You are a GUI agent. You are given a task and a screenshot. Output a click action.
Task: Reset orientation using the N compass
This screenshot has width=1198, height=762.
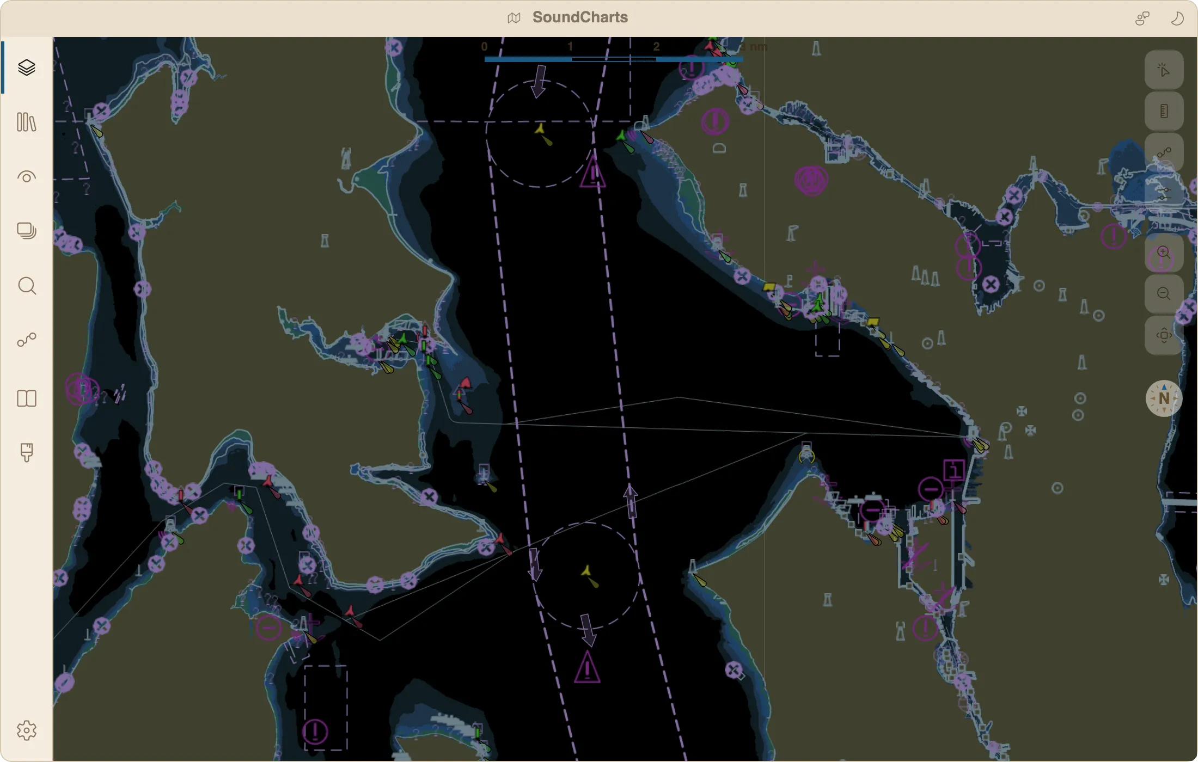click(x=1164, y=398)
